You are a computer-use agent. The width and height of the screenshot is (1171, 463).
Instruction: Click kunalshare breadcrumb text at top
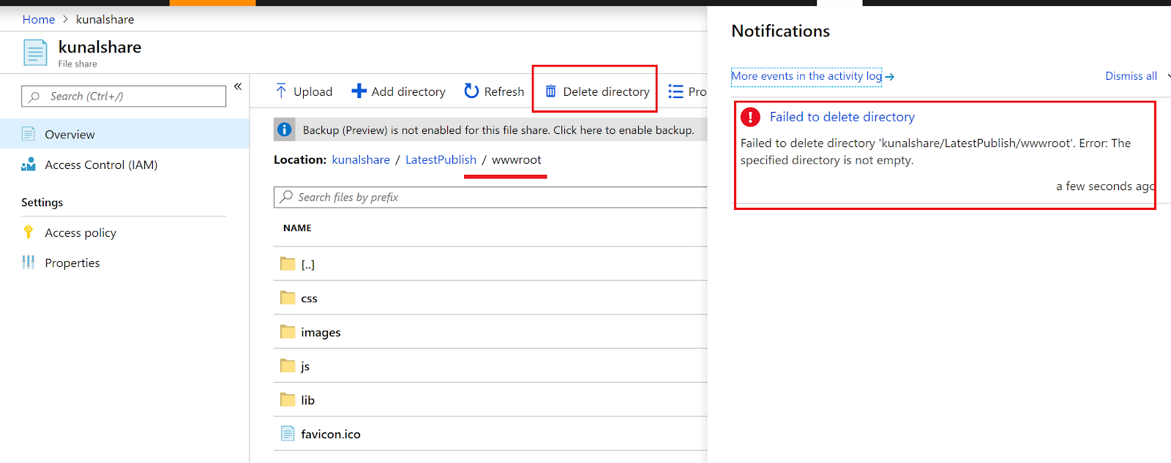(105, 19)
